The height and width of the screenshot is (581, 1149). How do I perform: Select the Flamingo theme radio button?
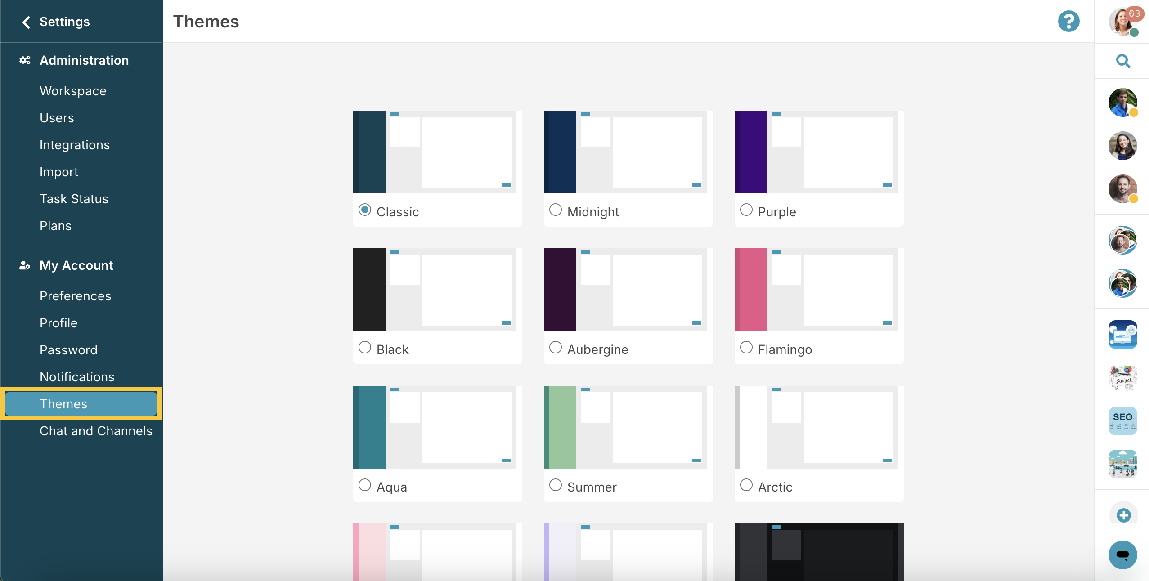pyautogui.click(x=746, y=348)
